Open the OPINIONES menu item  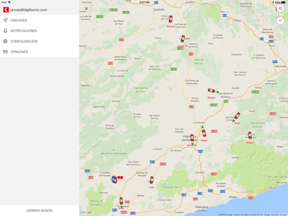40,52
